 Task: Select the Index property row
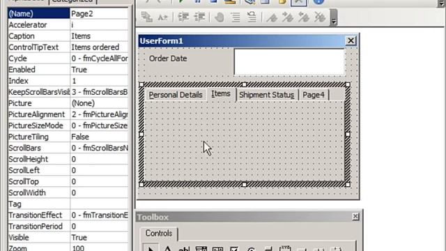[x=68, y=81]
